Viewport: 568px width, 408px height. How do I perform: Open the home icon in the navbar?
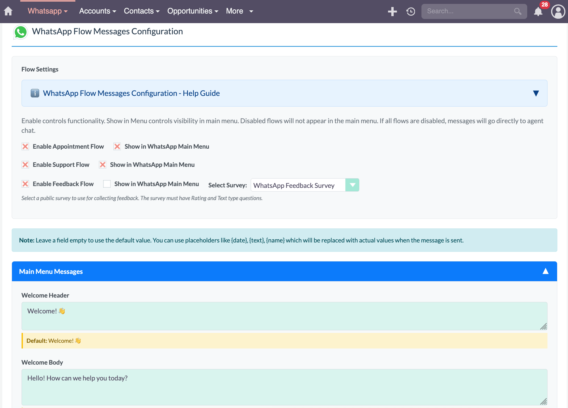8,11
